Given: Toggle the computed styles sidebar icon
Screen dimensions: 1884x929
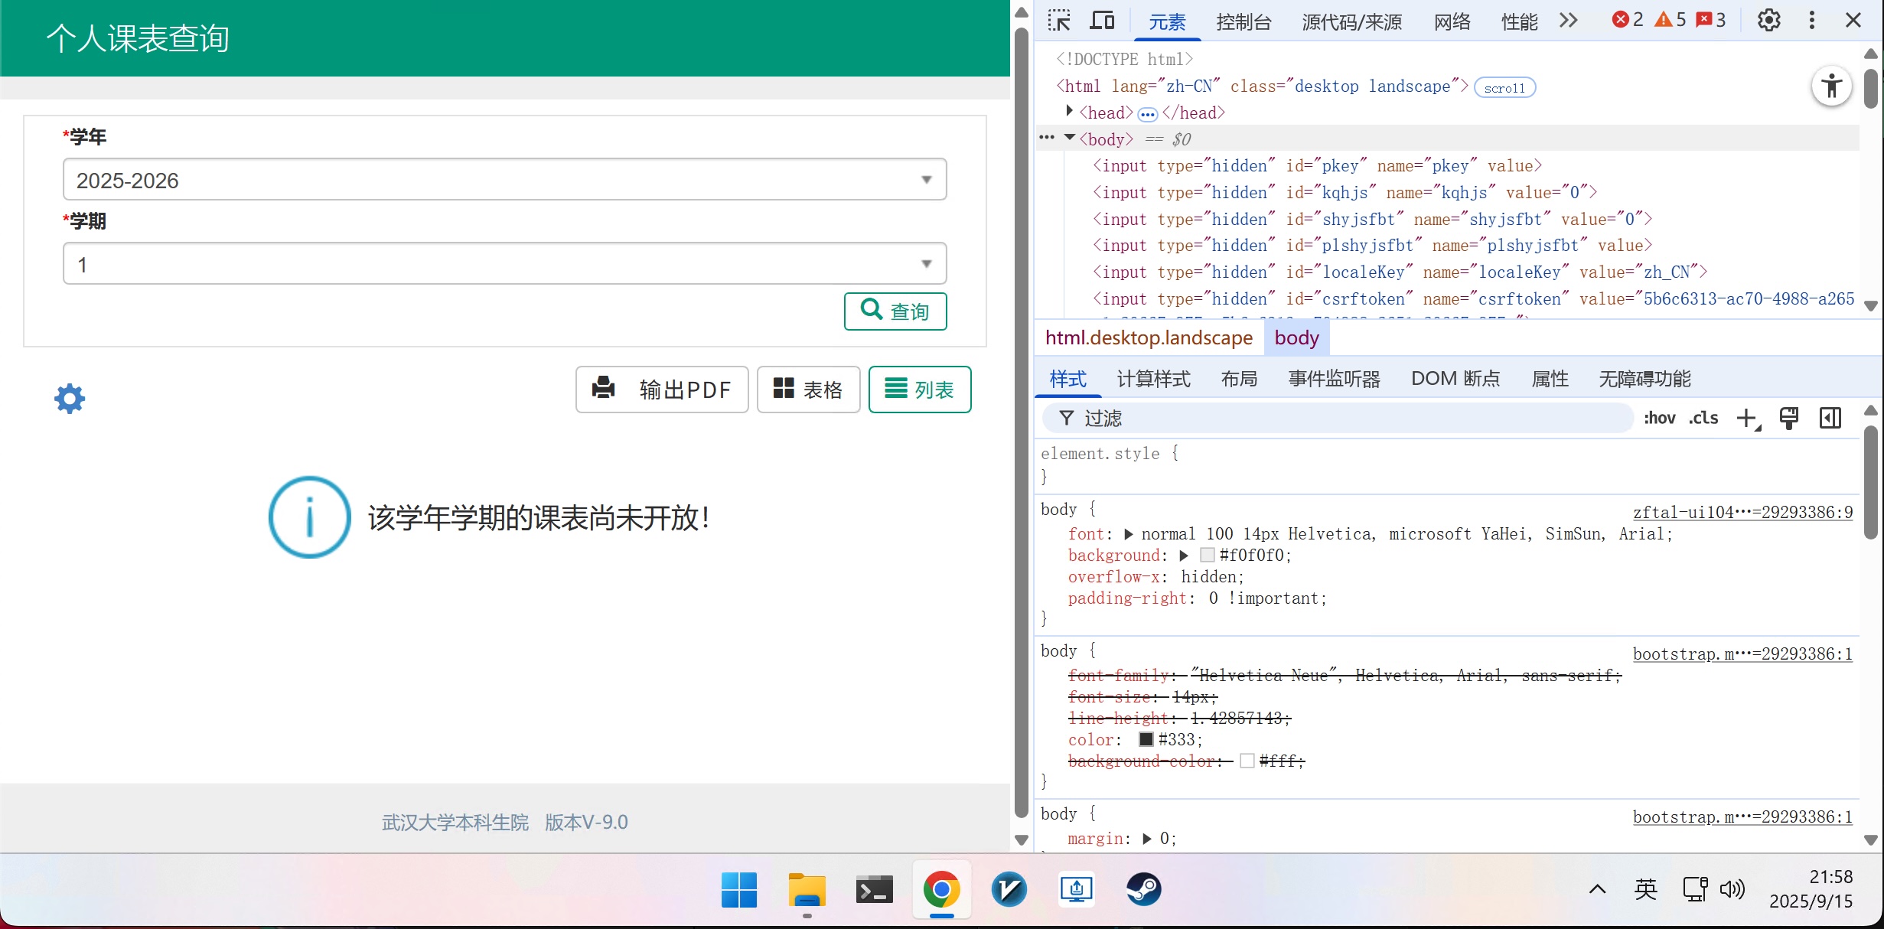Looking at the screenshot, I should point(1830,419).
